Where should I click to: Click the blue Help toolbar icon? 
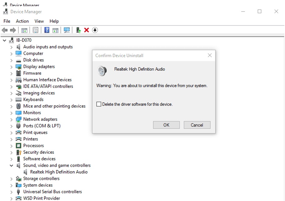(x=47, y=30)
